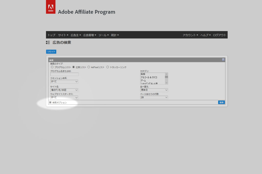The height and width of the screenshot is (174, 262).
Task: Click the リセット button
Action: 51,52
